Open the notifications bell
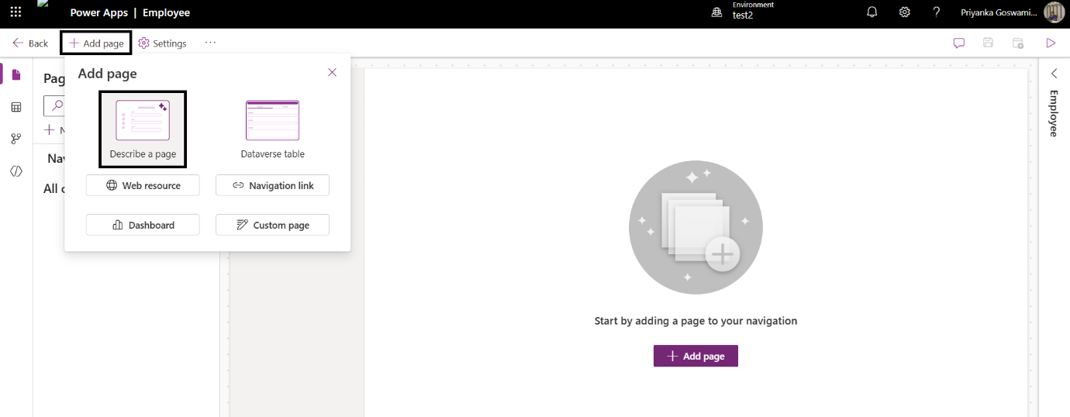The width and height of the screenshot is (1070, 417). click(872, 12)
